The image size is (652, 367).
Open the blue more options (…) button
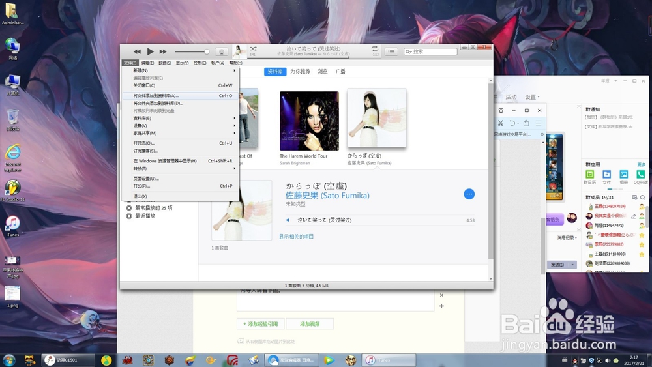(469, 194)
